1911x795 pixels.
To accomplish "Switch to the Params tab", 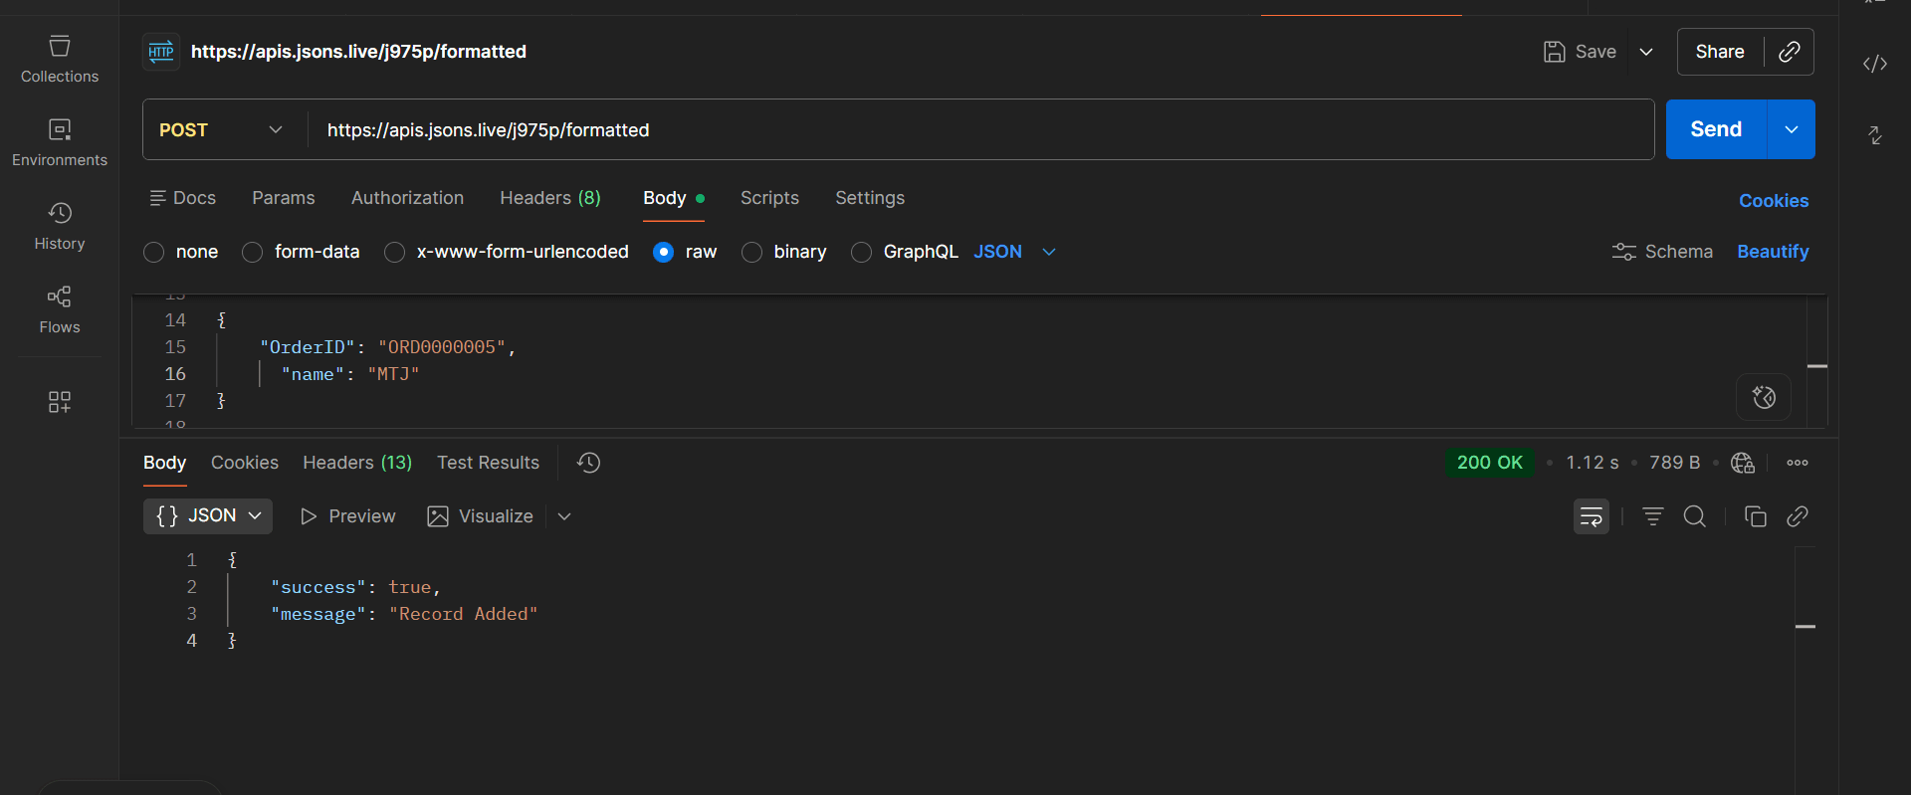I will pos(284,198).
